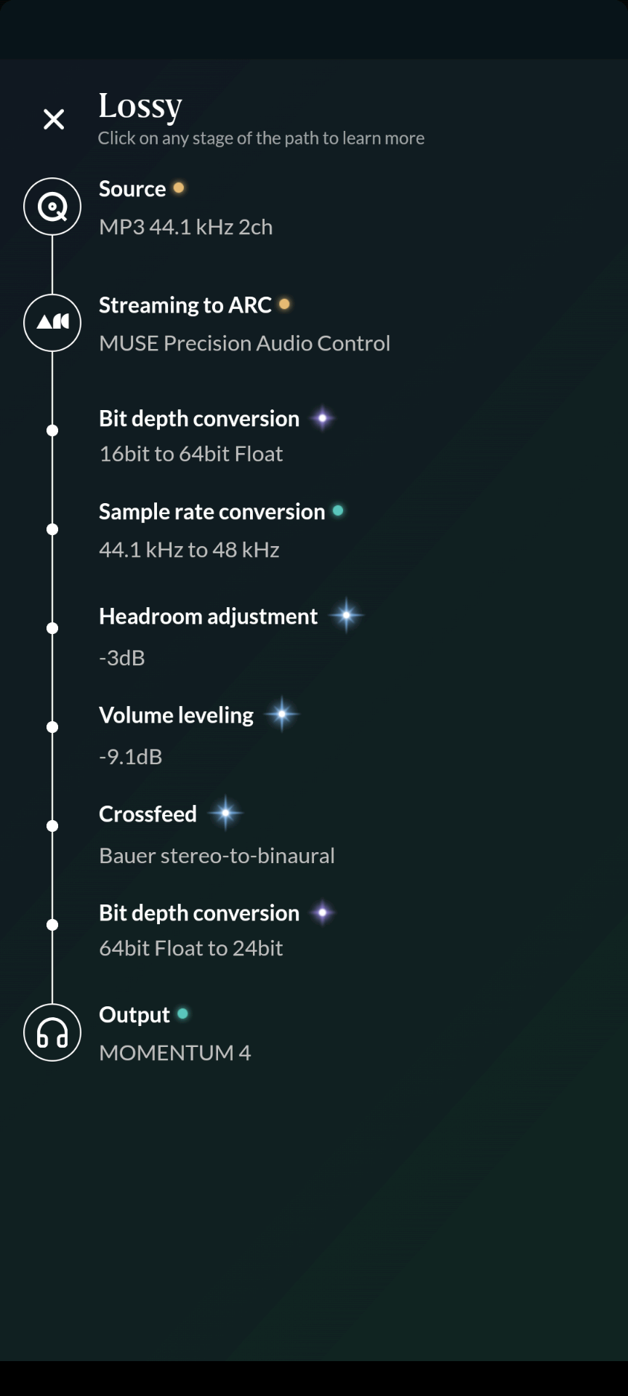The width and height of the screenshot is (628, 1396).
Task: Click the yellow dot beside Streaming to ARC
Action: [285, 304]
